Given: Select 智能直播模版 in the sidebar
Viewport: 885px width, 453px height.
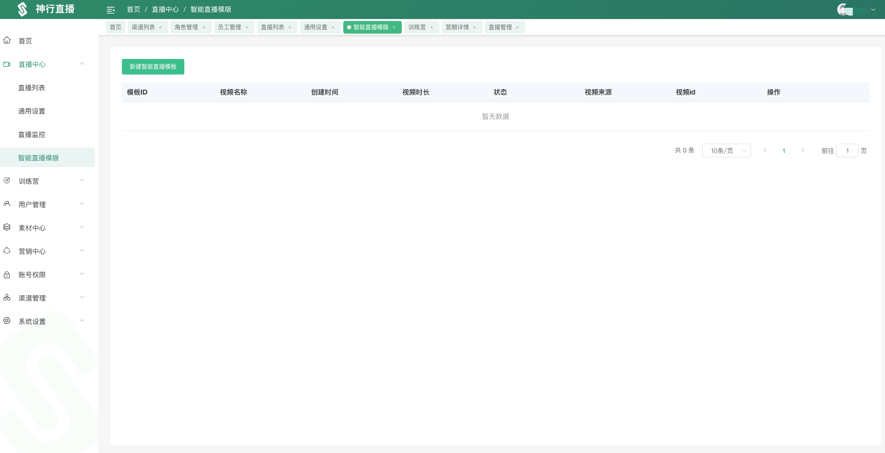Looking at the screenshot, I should pyautogui.click(x=47, y=157).
